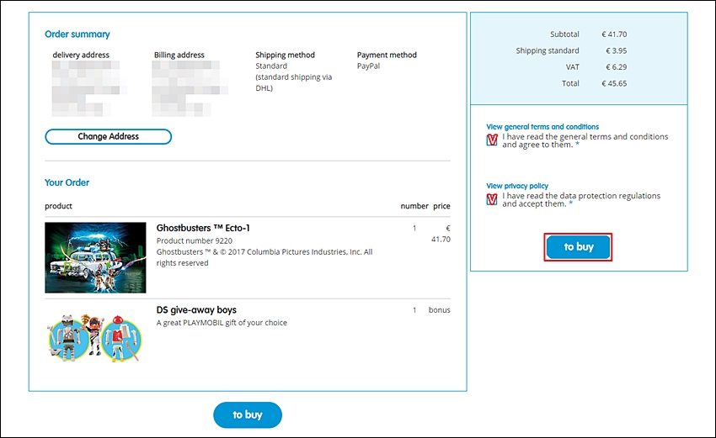Click the blurred delivery address block
Image resolution: width=716 pixels, height=438 pixels.
[x=89, y=88]
